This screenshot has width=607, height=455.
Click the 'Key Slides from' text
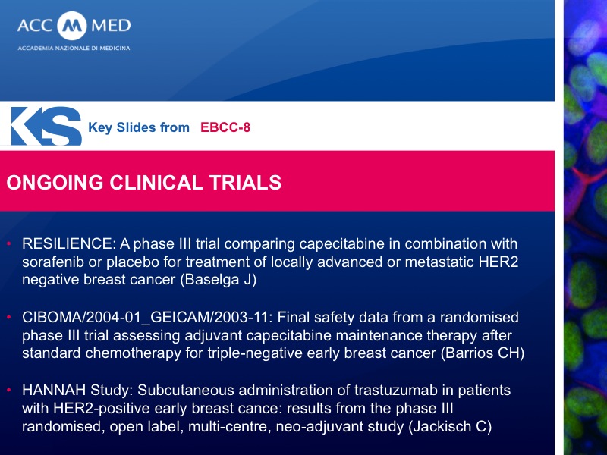139,127
